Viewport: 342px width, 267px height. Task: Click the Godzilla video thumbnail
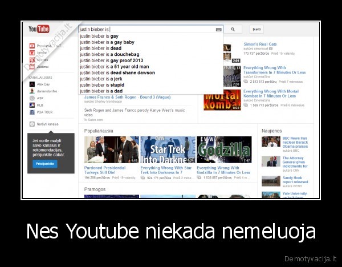tap(224, 150)
